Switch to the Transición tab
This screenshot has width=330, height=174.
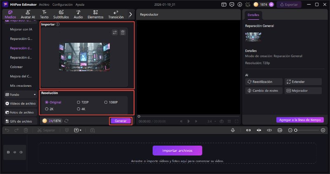tap(116, 14)
